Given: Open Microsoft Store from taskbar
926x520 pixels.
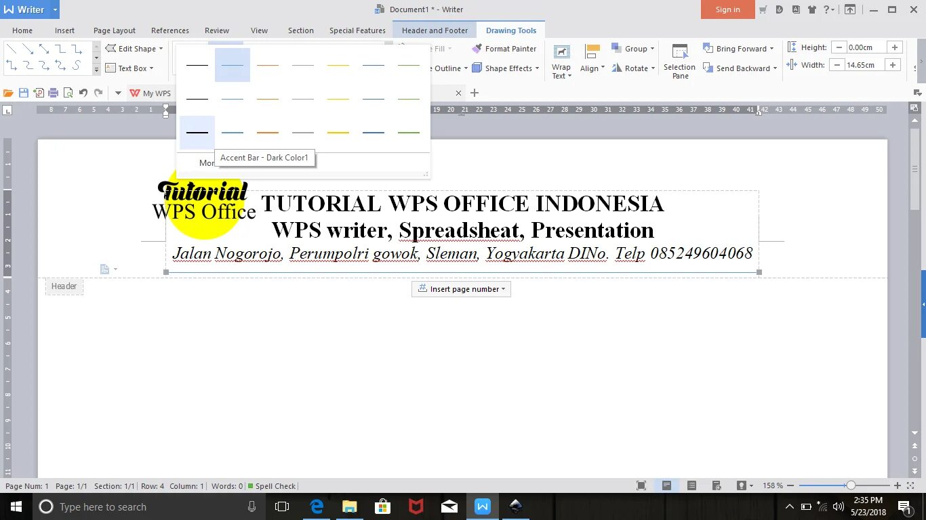Looking at the screenshot, I should pyautogui.click(x=382, y=506).
